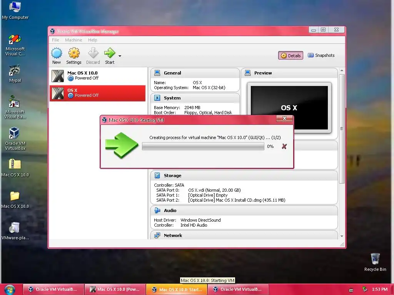Image resolution: width=394 pixels, height=295 pixels.
Task: Click the Preview section title
Action: (263, 73)
